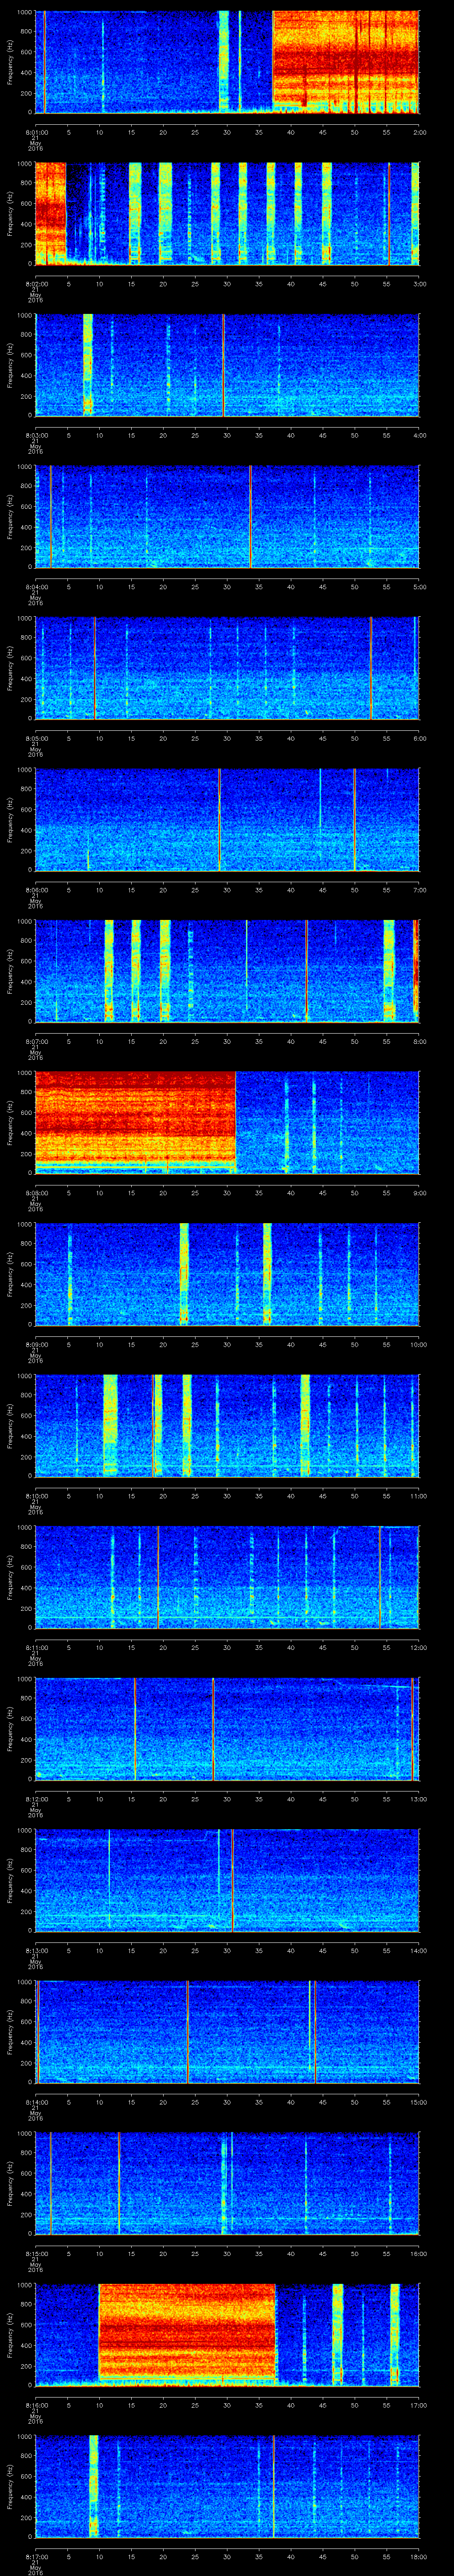Select the spectrogram panel starting at 8:02:00
Viewport: 454px width, 2576px height.
pos(227,213)
